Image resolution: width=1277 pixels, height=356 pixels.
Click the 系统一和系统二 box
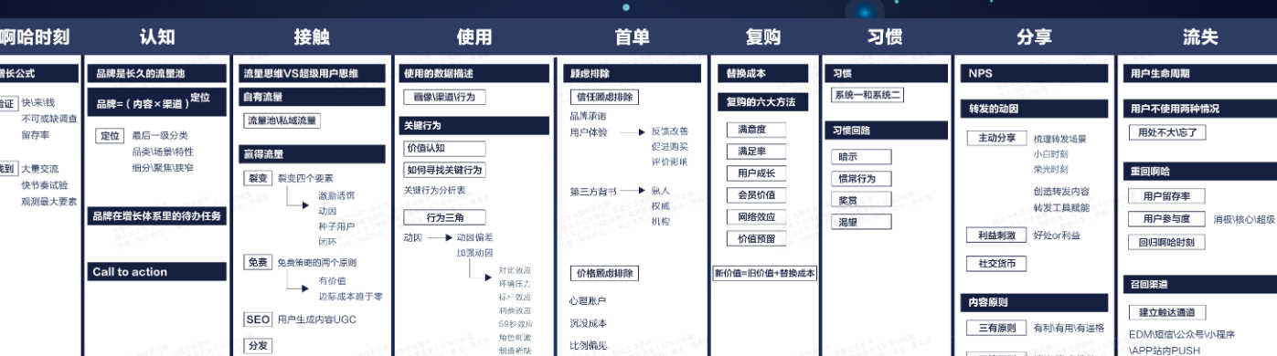click(x=867, y=95)
